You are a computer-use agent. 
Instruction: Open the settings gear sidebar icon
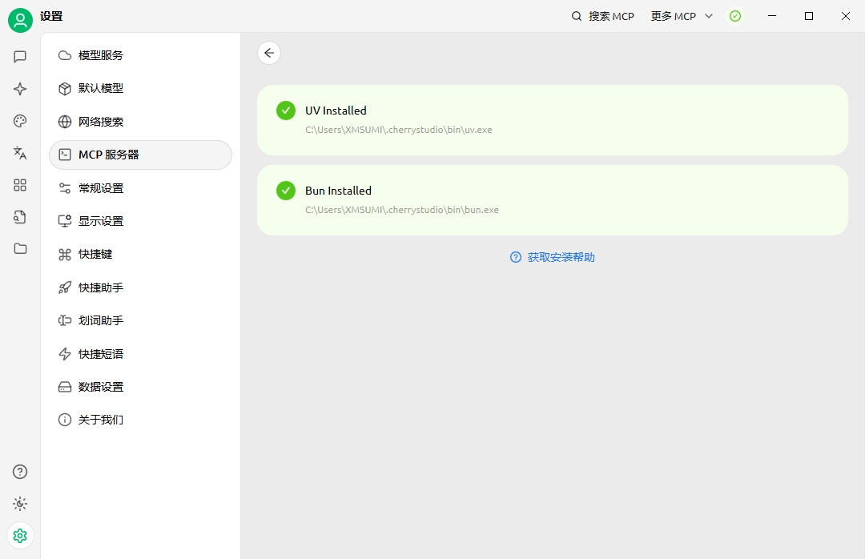coord(20,536)
